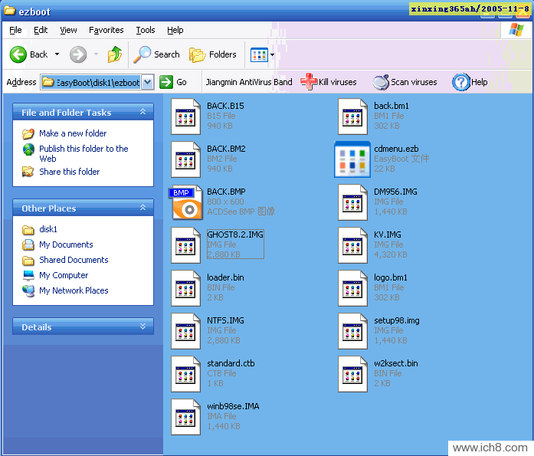The height and width of the screenshot is (456, 534).
Task: Select the cdmenu.ezb EasyBoot file icon
Action: coord(353,159)
